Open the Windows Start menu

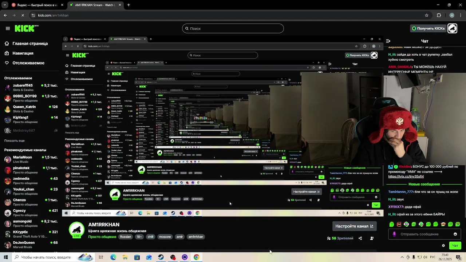(x=6, y=257)
